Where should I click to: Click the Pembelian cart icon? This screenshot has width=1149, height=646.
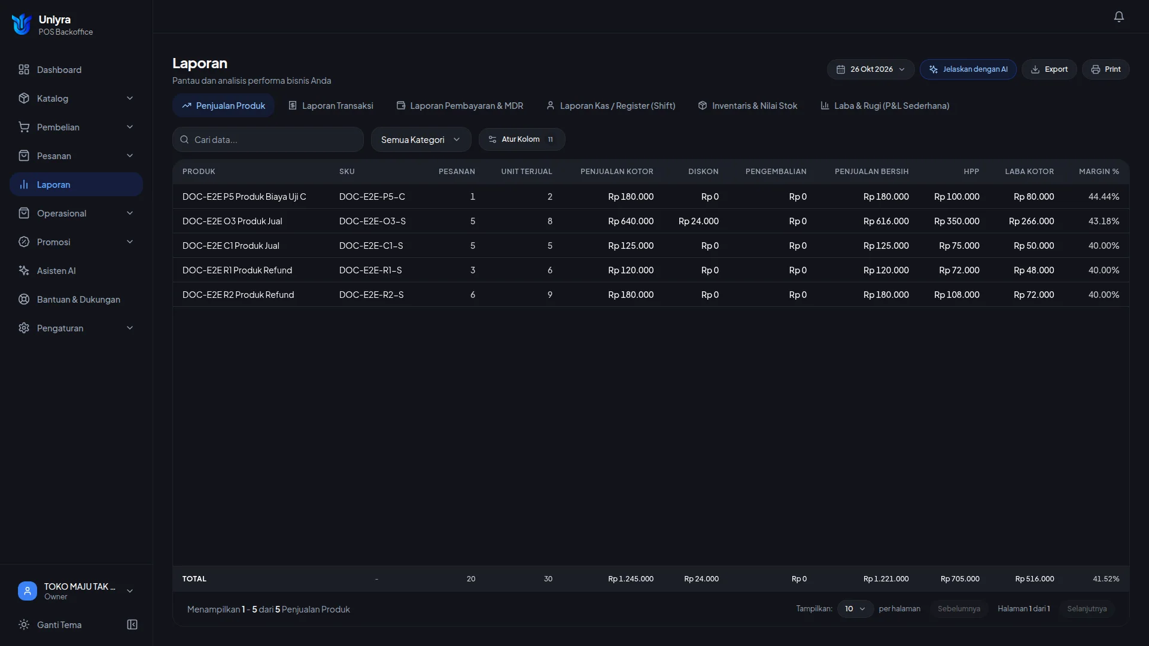(24, 127)
